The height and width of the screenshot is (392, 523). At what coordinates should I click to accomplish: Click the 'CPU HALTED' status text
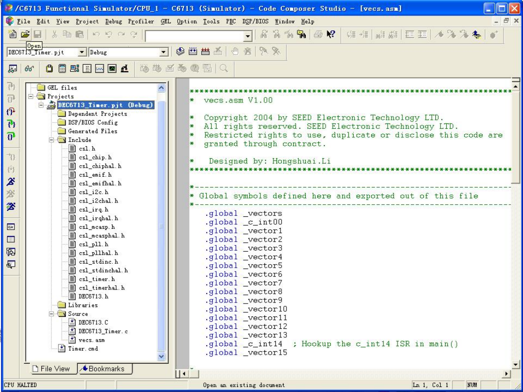click(x=20, y=385)
